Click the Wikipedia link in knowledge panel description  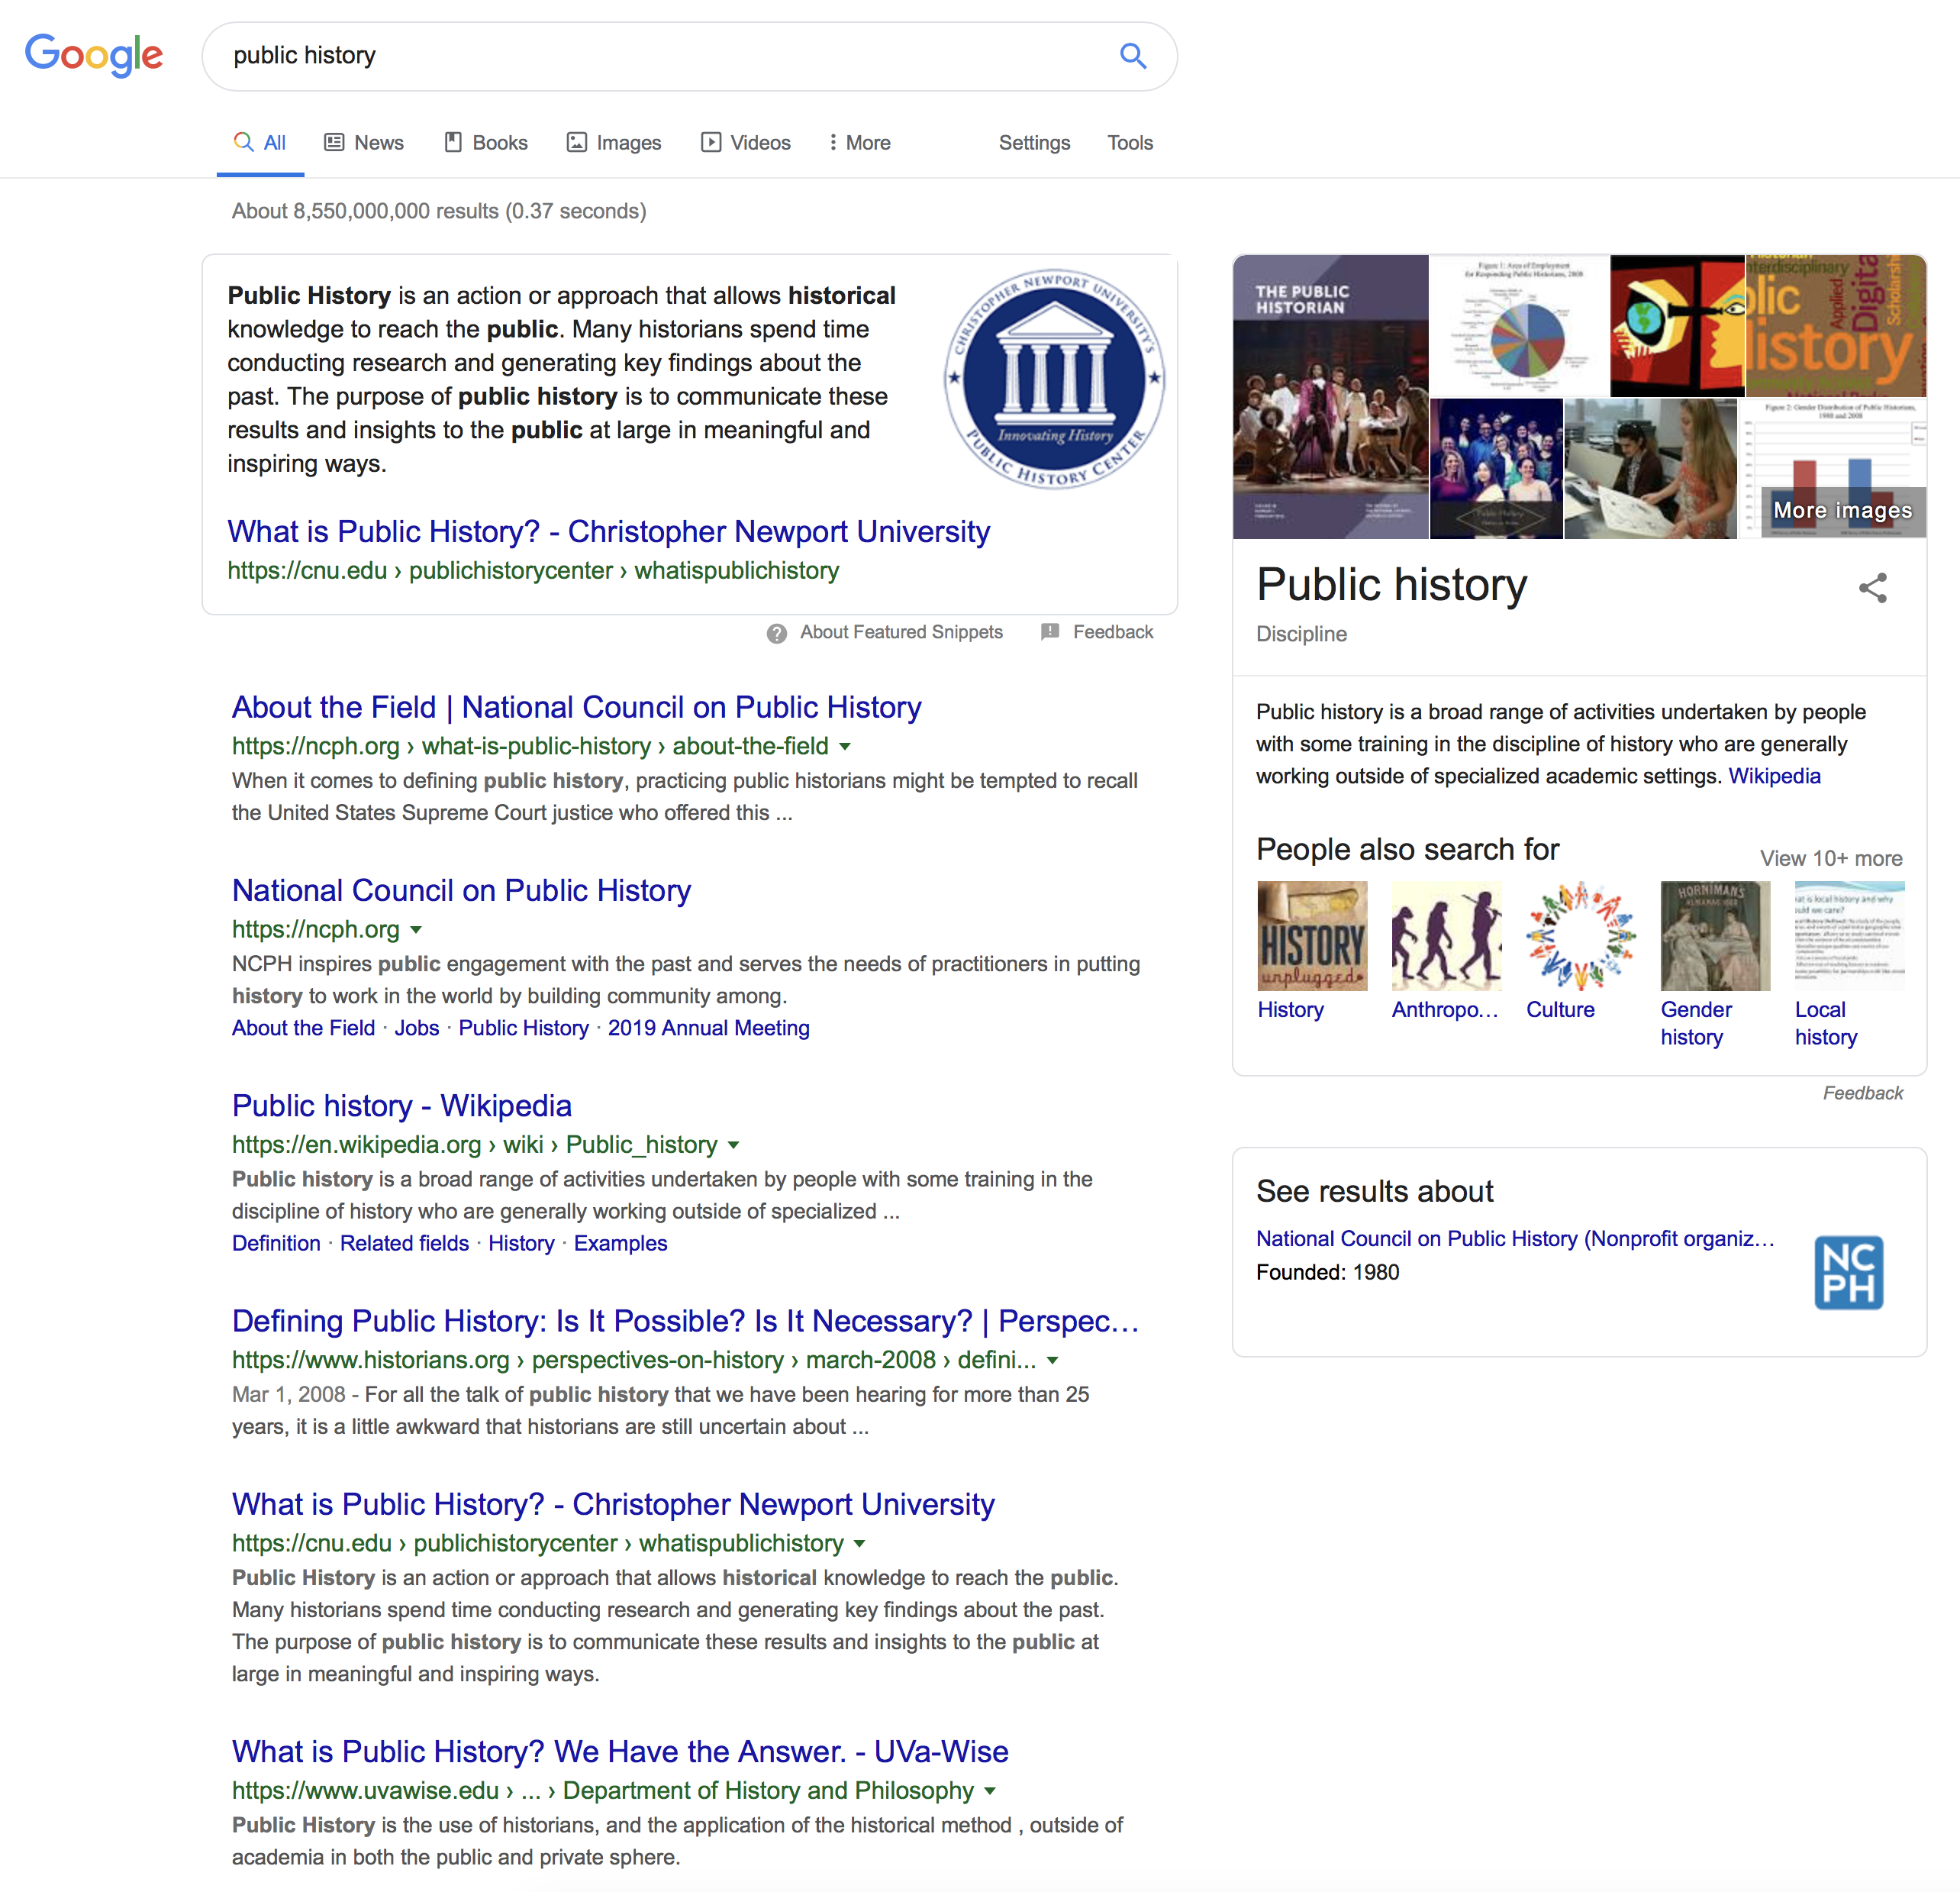[x=1774, y=776]
